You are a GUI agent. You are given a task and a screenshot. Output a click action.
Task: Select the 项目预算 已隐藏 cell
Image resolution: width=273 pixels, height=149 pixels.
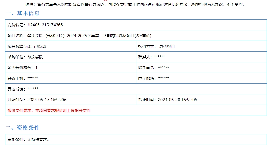[x=27, y=46]
